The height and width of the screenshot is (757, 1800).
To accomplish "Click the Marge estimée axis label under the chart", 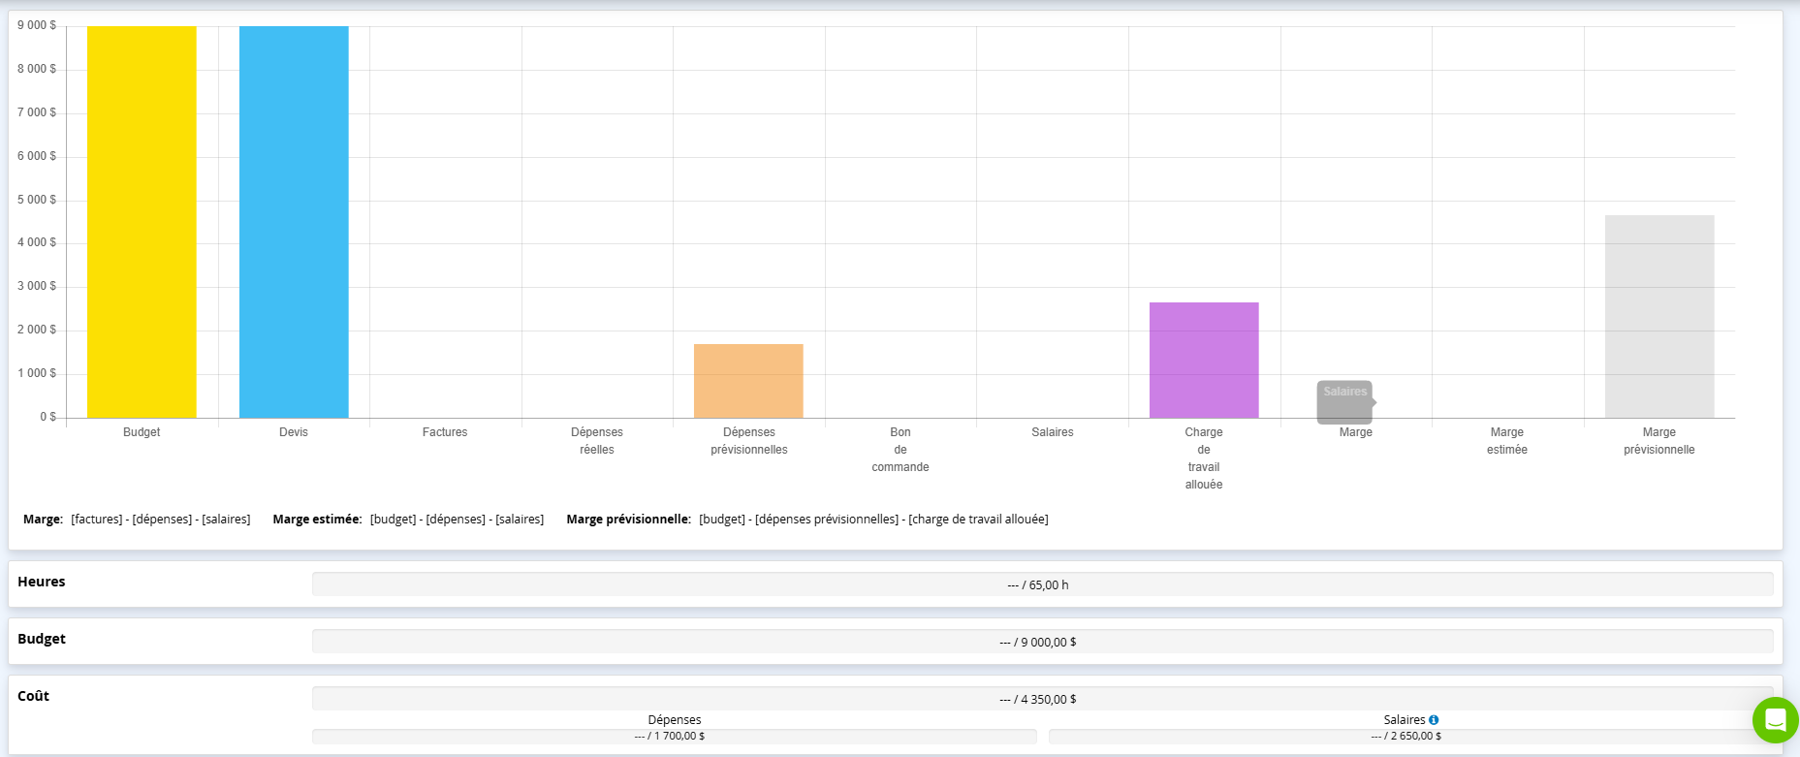I will point(1507,441).
